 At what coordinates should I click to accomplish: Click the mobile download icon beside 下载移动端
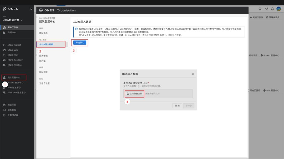pos(4,115)
